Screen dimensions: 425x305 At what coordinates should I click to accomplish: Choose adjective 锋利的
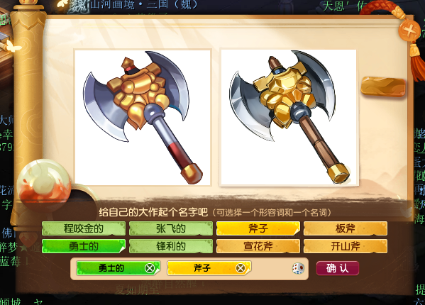[171, 246]
